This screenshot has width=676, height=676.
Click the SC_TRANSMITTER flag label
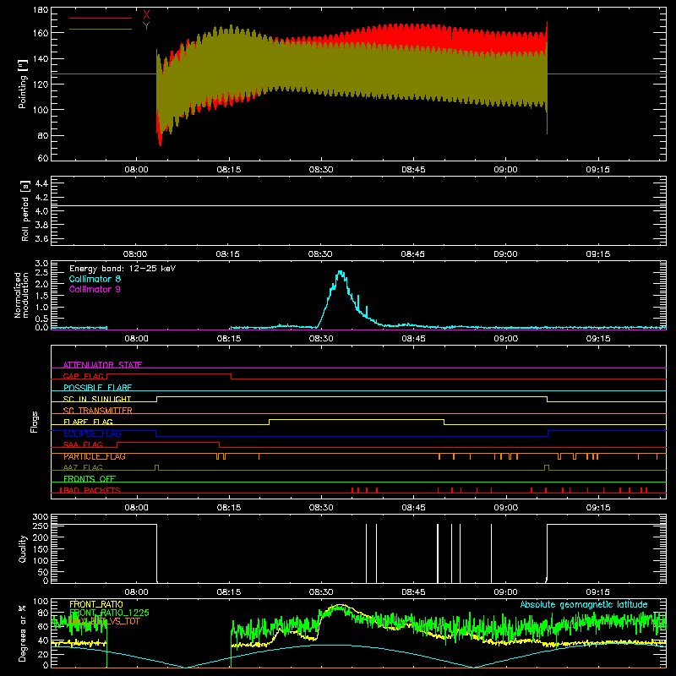(x=98, y=411)
